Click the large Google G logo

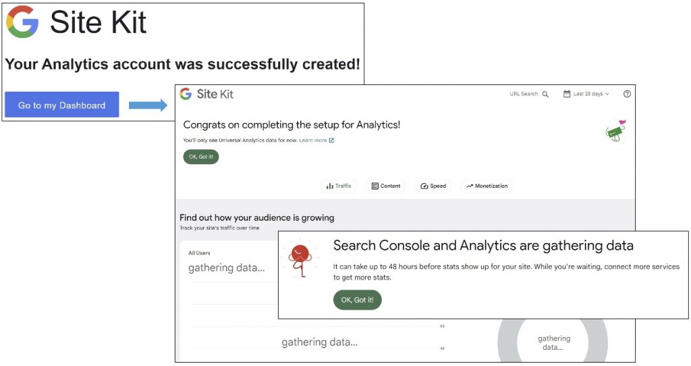click(x=22, y=22)
